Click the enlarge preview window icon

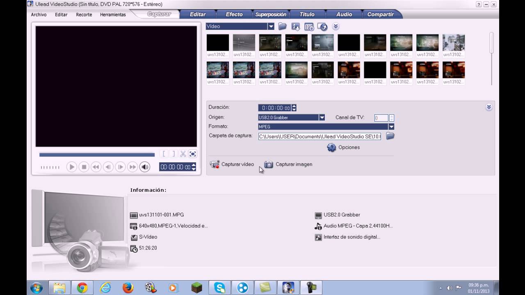[193, 154]
